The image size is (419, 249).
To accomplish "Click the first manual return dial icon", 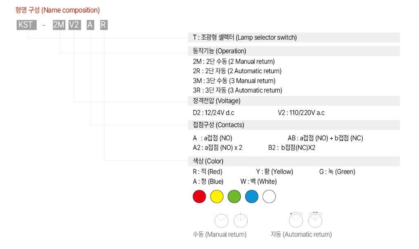I will coord(222,221).
